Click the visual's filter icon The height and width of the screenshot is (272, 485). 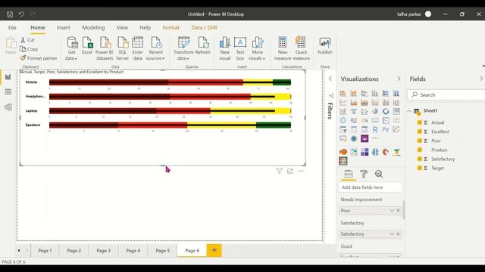coord(280,171)
